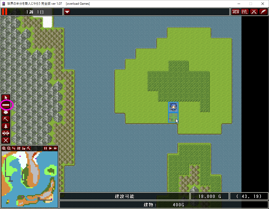Select the remove road tool

[x=6, y=133]
